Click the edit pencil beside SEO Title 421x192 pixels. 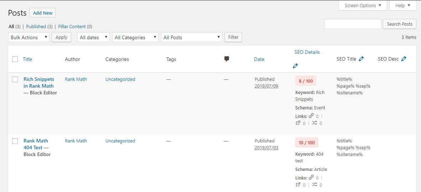coord(361,59)
